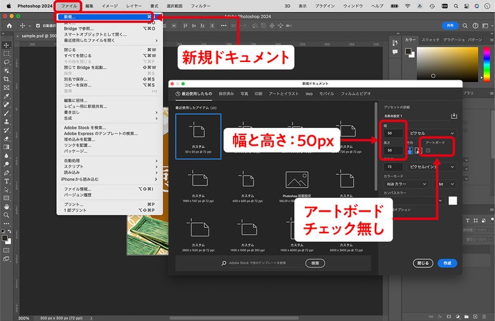Click the blue Share button
Screen dimensions: 495x321
450,26
